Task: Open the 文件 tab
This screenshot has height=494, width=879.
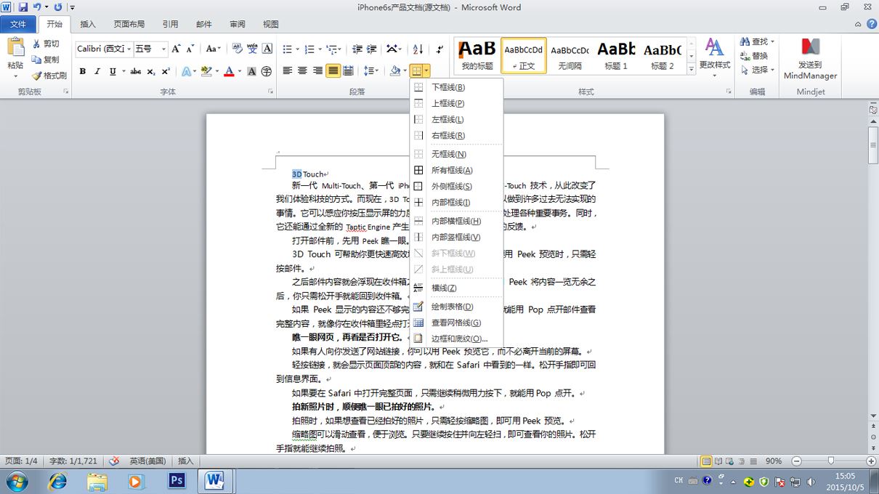Action: coord(18,24)
